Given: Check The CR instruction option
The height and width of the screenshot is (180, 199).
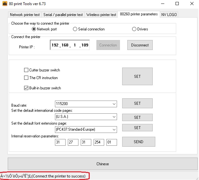Looking at the screenshot, I should pos(26,78).
